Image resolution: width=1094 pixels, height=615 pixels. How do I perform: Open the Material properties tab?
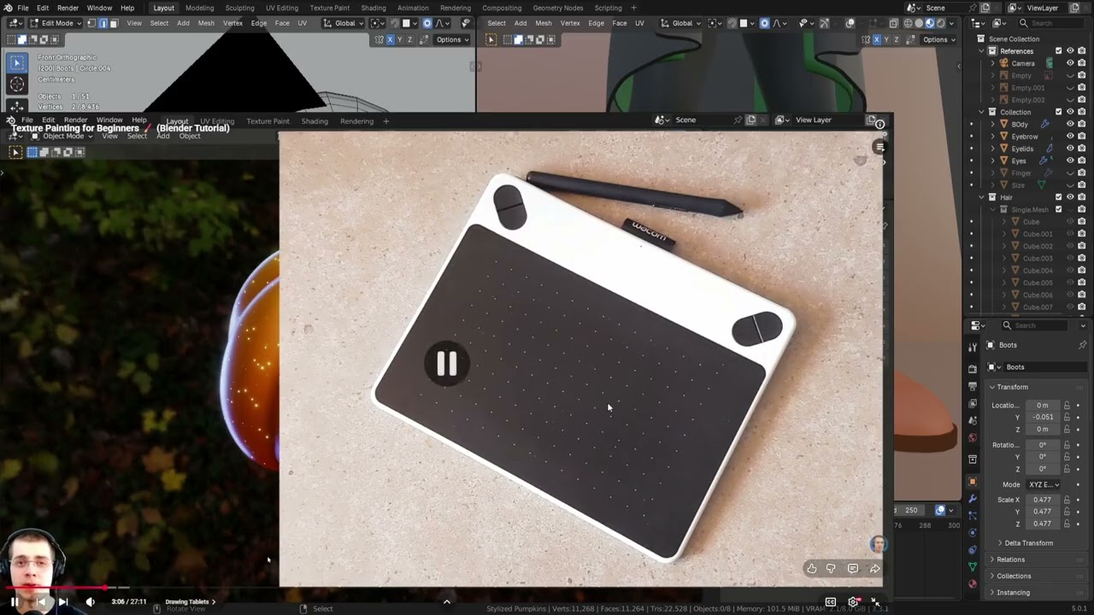972,584
